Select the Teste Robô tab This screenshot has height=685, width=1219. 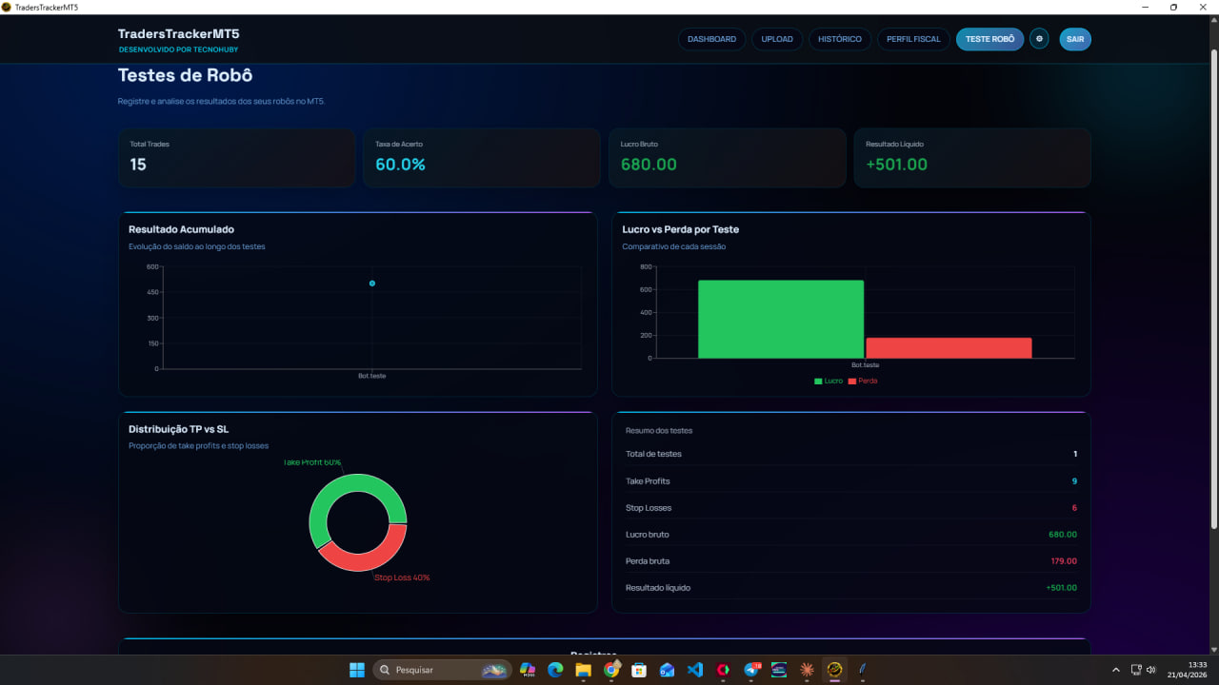point(990,39)
